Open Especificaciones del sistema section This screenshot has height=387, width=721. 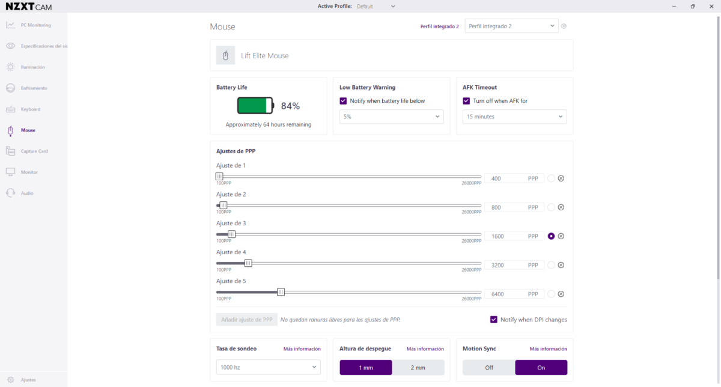pos(43,46)
